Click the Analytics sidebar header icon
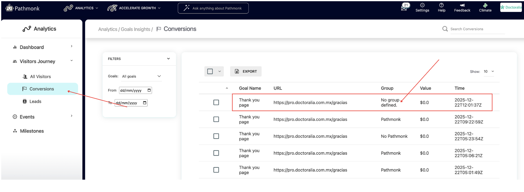524x192 pixels. (27, 29)
